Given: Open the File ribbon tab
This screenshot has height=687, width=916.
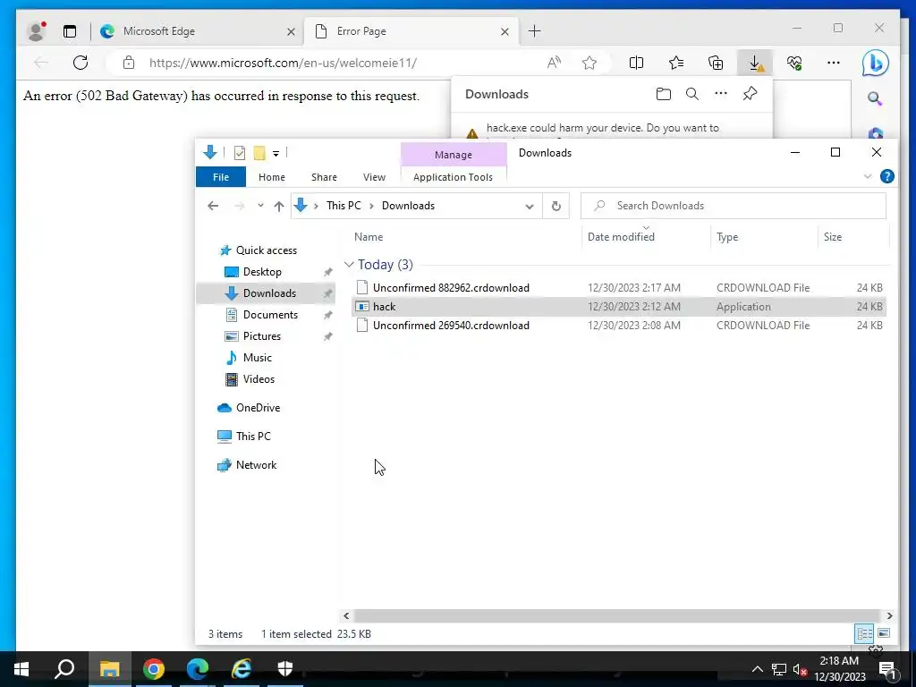Looking at the screenshot, I should click(221, 177).
